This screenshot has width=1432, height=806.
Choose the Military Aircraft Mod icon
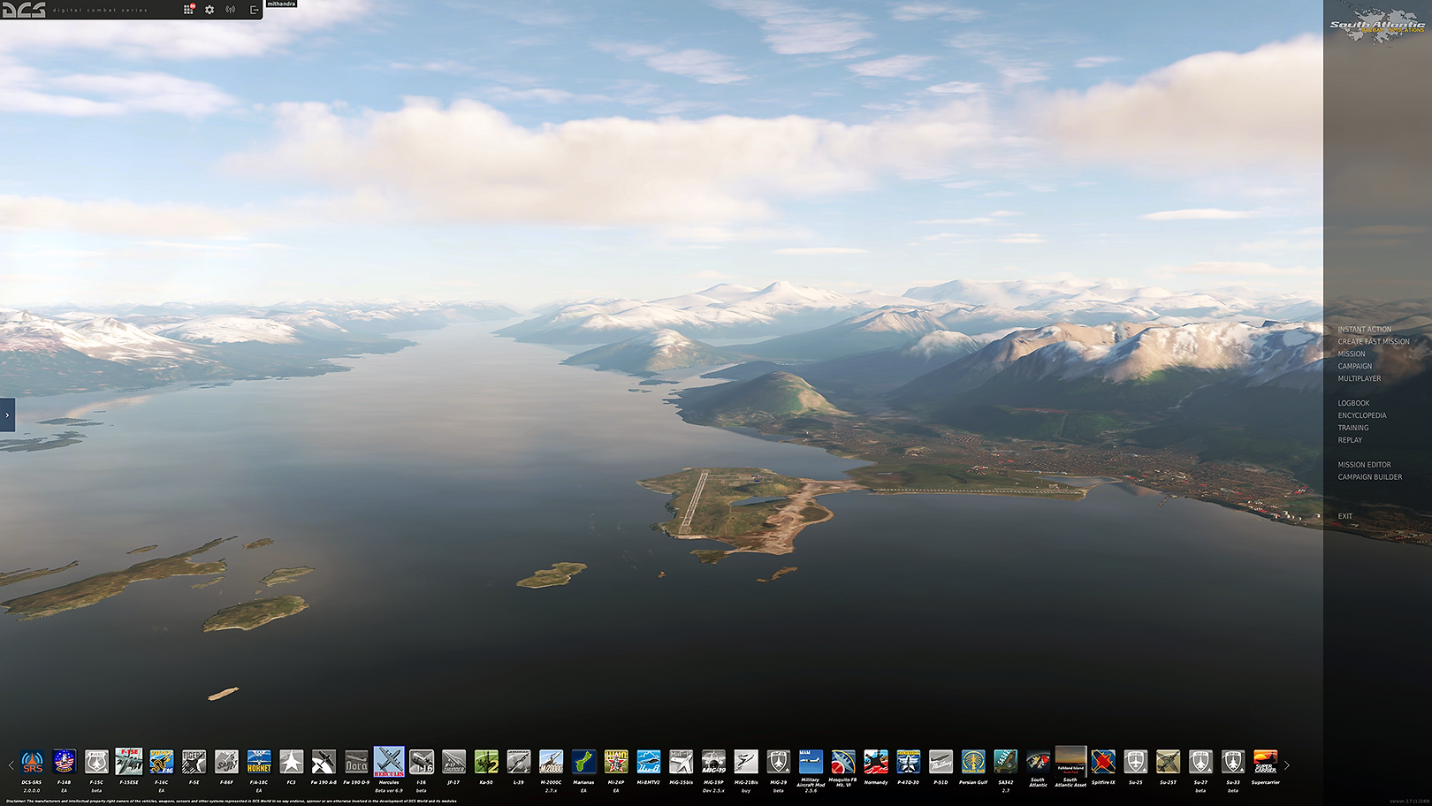pyautogui.click(x=811, y=762)
